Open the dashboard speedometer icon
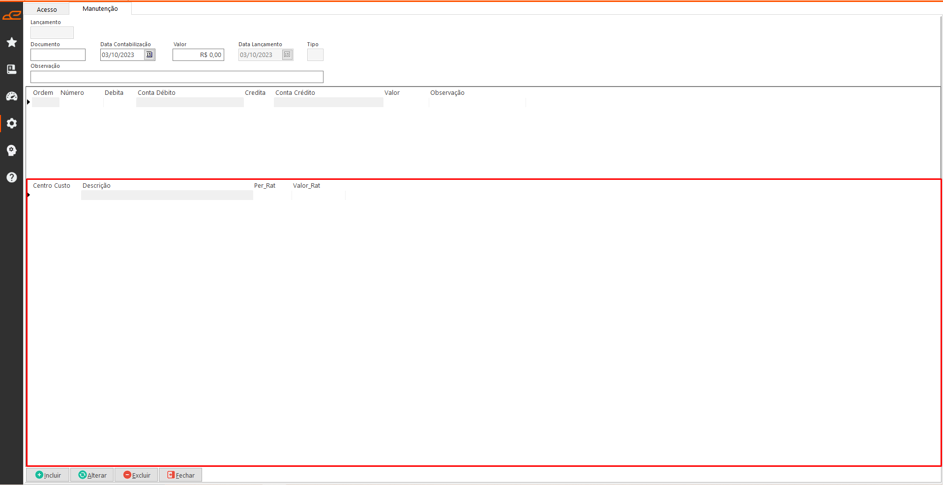Screen dimensions: 943x485 [12, 96]
